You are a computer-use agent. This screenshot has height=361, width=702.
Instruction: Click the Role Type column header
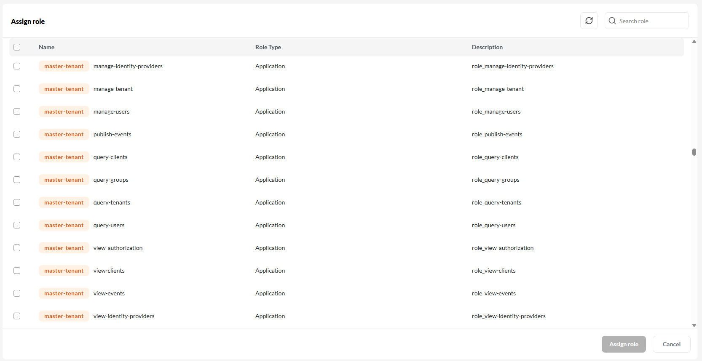[268, 47]
